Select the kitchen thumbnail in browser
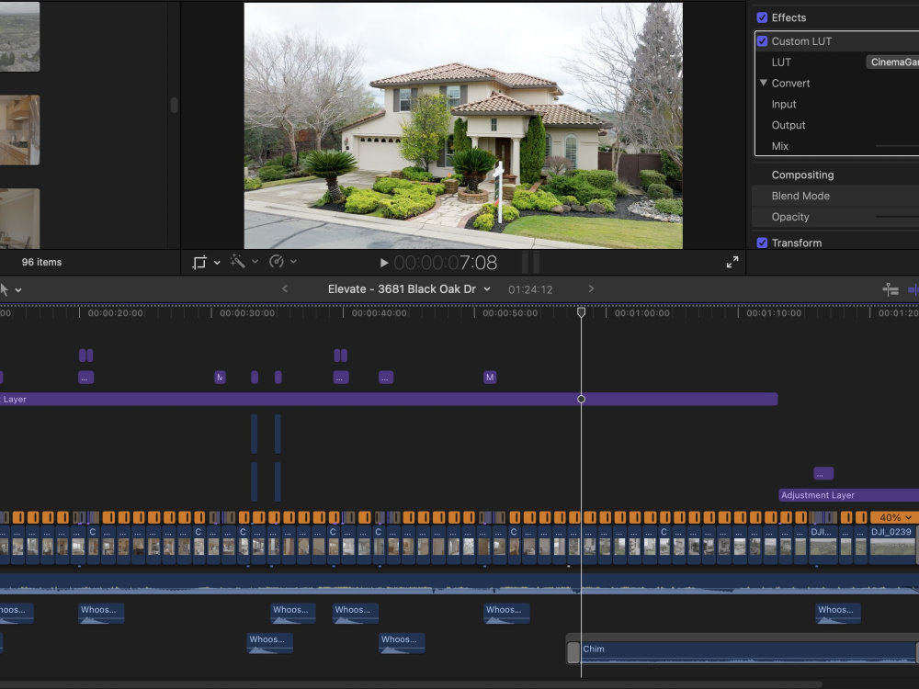Viewport: 919px width, 689px height. tap(19, 130)
